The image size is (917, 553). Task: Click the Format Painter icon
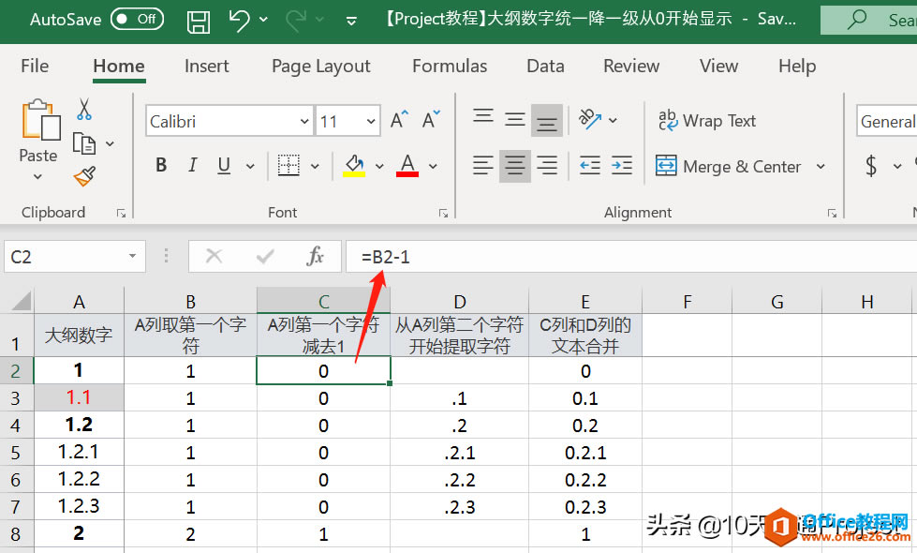point(82,176)
